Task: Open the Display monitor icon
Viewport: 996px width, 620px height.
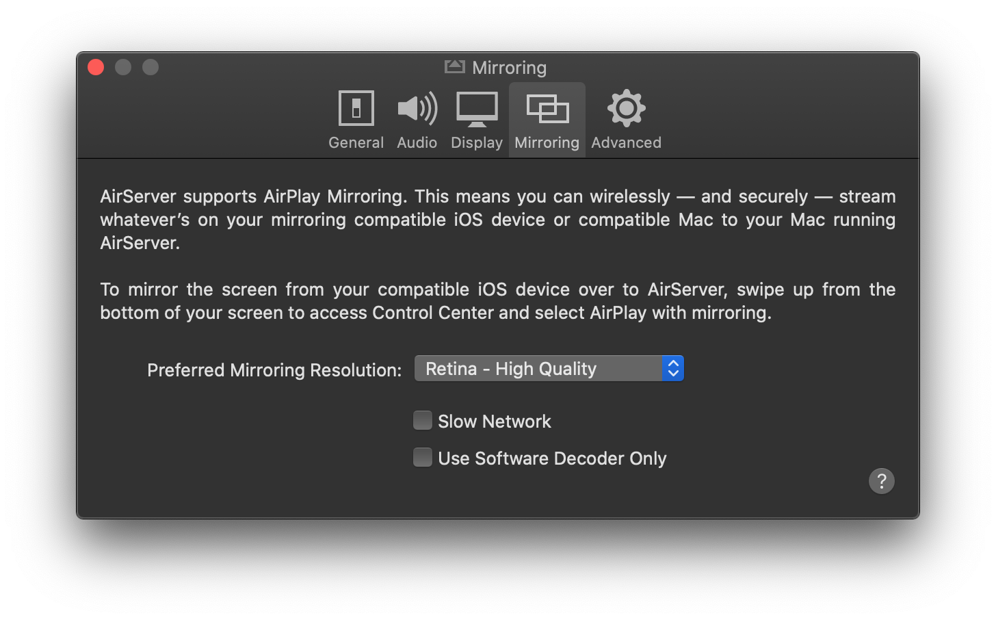Action: [x=477, y=109]
